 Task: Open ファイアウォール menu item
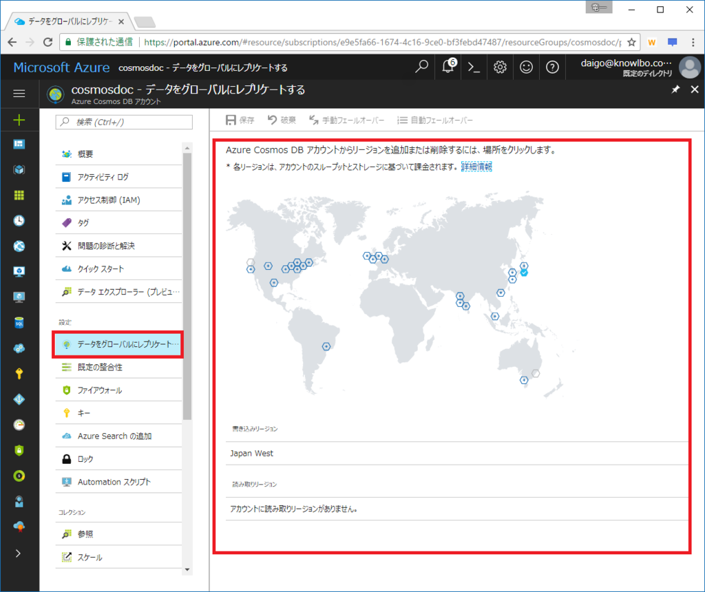[x=118, y=390]
